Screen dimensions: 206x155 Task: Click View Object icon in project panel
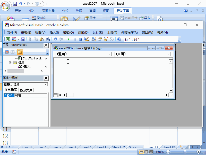12,52
